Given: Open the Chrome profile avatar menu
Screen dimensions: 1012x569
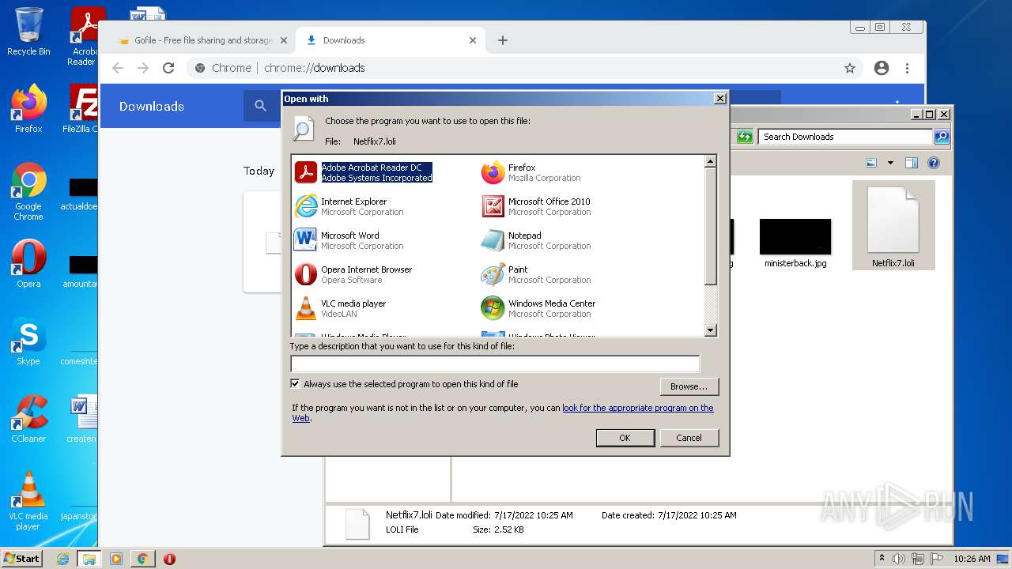Looking at the screenshot, I should tap(882, 68).
